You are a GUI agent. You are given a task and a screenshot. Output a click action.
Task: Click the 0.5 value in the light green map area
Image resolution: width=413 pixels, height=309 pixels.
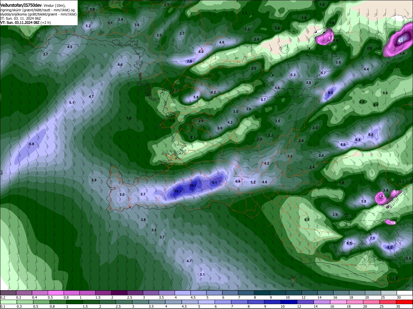[307, 220]
